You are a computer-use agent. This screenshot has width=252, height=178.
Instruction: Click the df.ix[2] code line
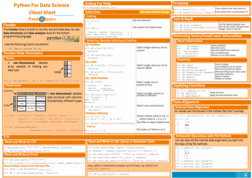click(94, 82)
